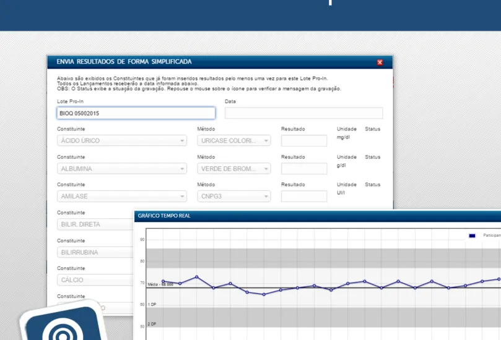Open the CNPG3 método dropdown

pyautogui.click(x=266, y=197)
